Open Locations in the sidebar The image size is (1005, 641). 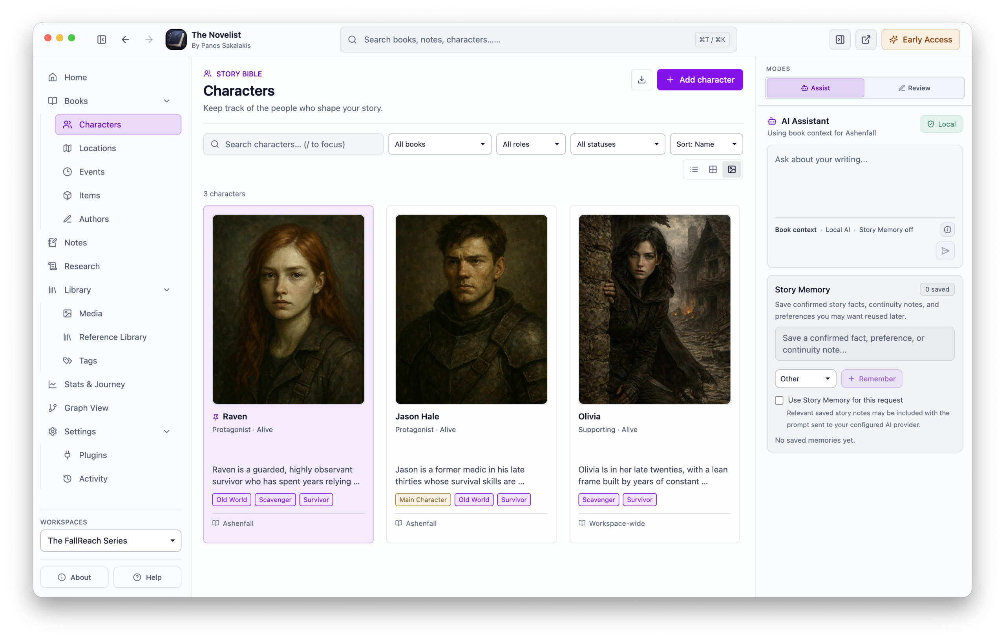118,148
